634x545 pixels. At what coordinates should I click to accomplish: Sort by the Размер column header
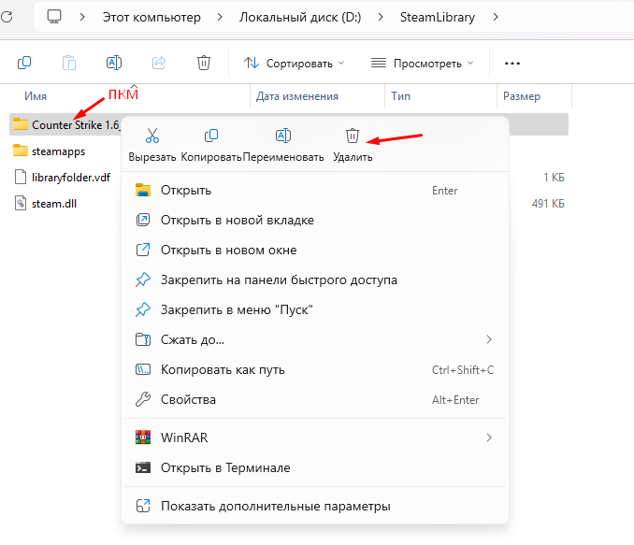coord(522,96)
